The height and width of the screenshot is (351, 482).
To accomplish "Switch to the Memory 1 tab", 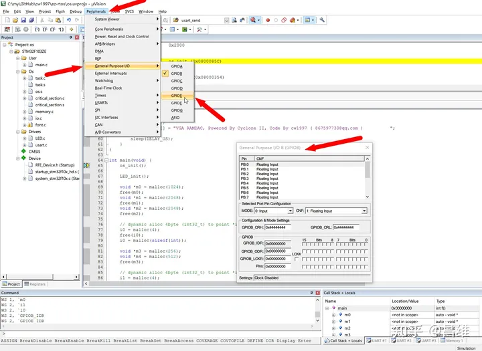I will click(452, 340).
